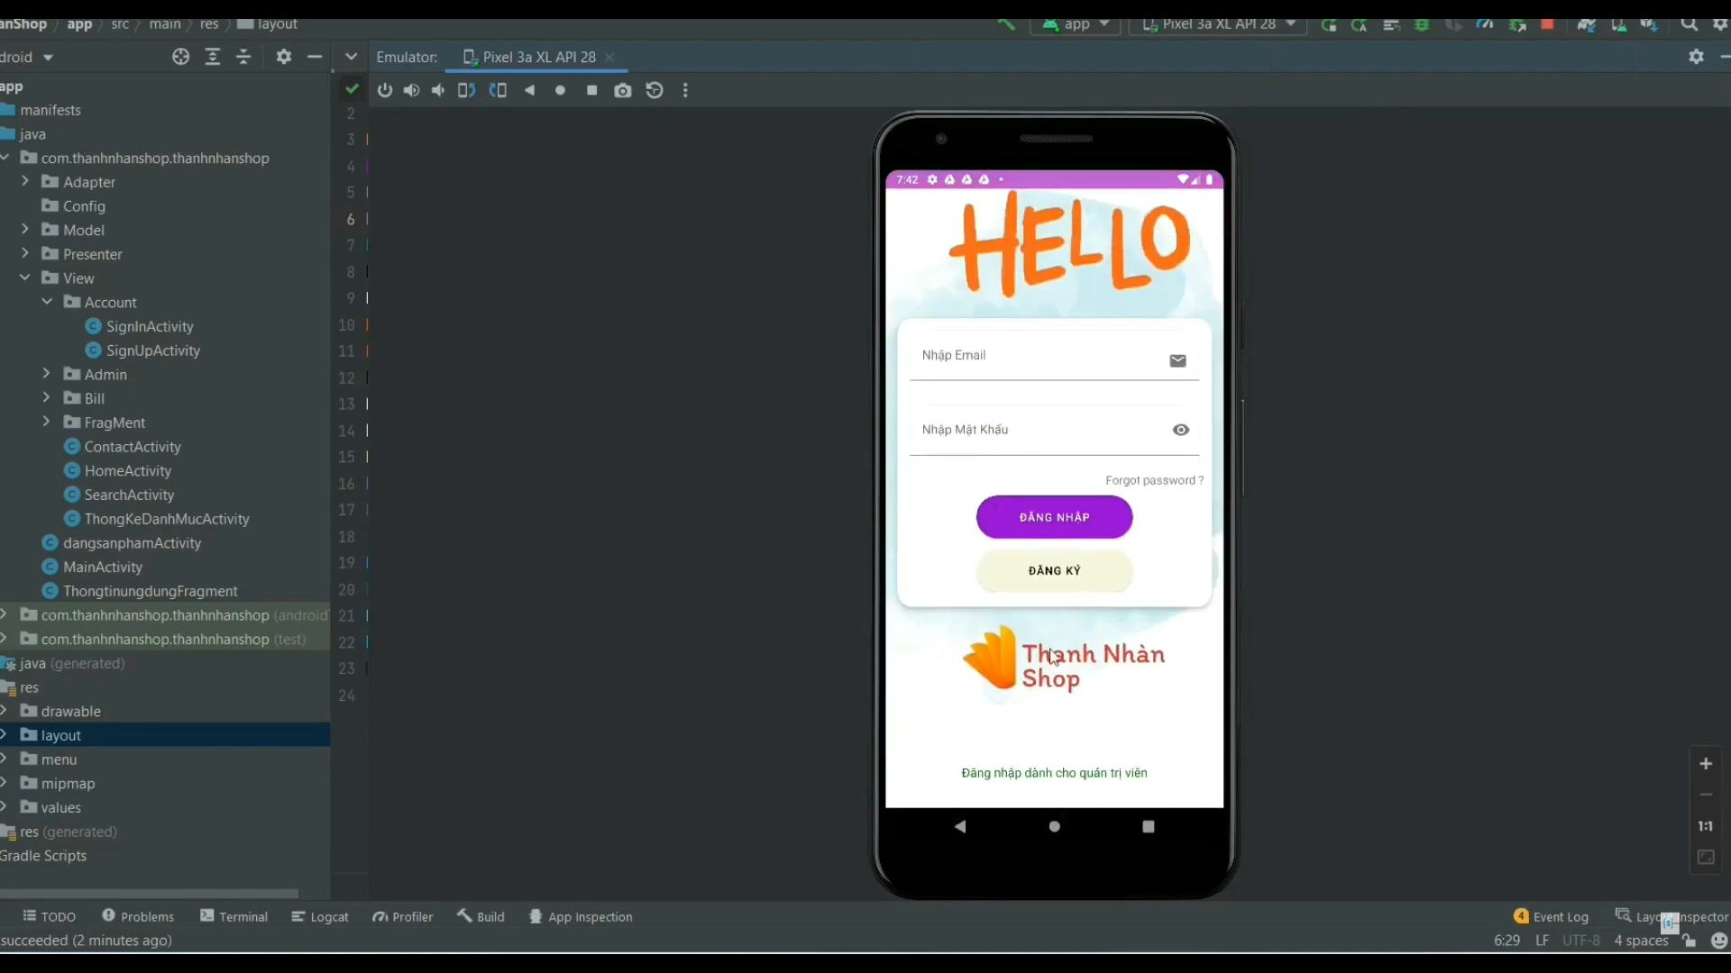
Task: Tap the admin login link
Action: 1054,773
